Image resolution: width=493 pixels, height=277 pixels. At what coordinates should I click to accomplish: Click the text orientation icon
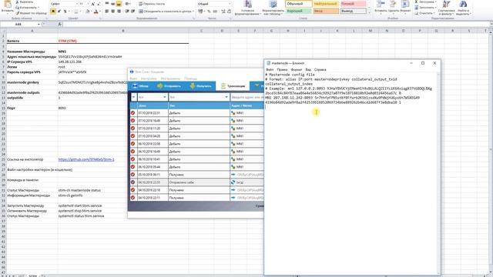pos(128,4)
